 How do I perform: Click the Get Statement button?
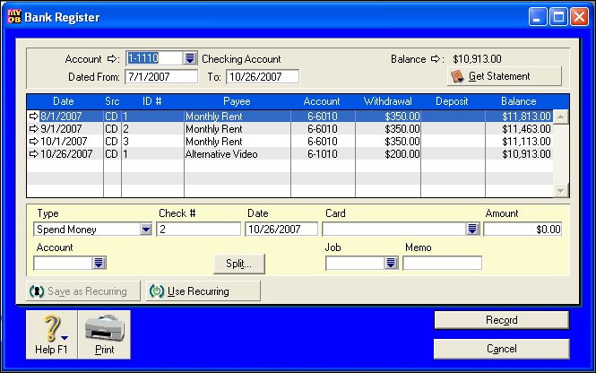pos(505,76)
